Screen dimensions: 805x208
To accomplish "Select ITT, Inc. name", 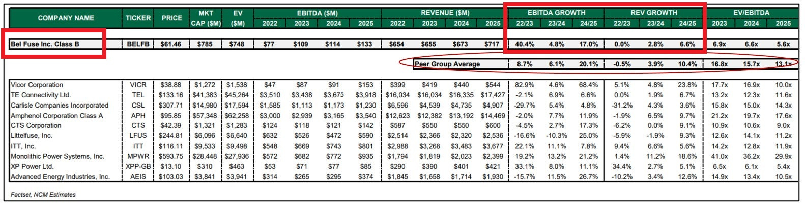I will [23, 146].
